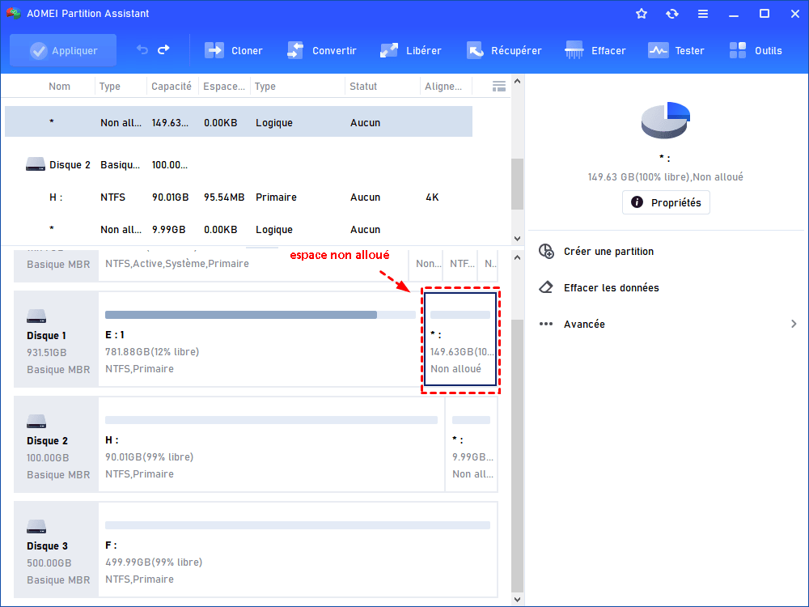Image resolution: width=809 pixels, height=607 pixels.
Task: Click the Tester tool icon
Action: (659, 50)
